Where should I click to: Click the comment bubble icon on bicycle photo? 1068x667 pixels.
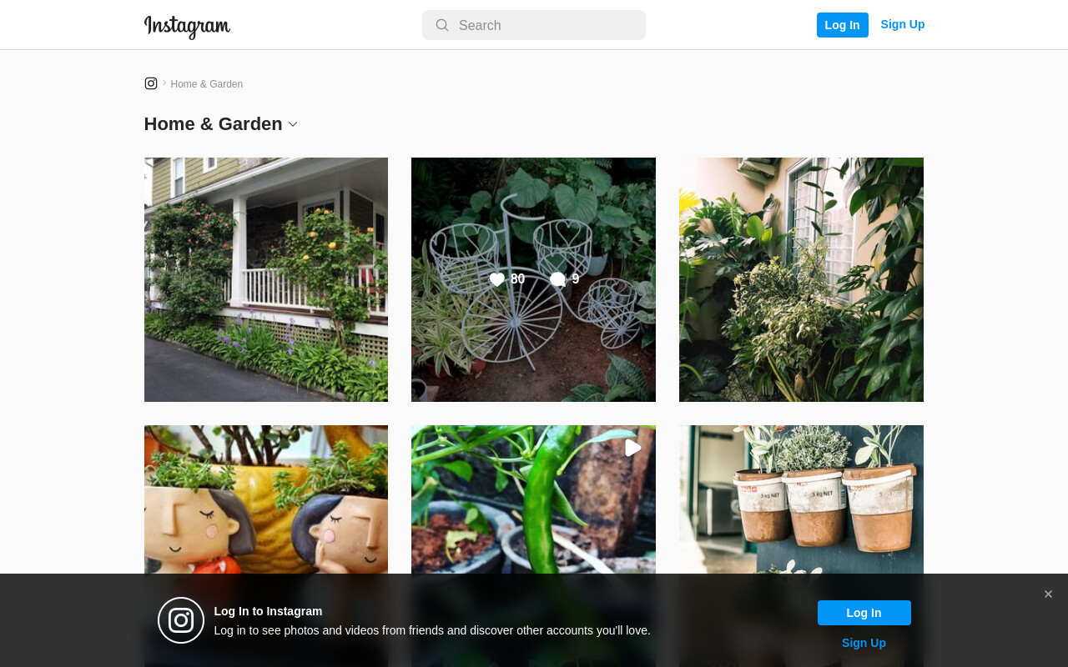coord(557,280)
